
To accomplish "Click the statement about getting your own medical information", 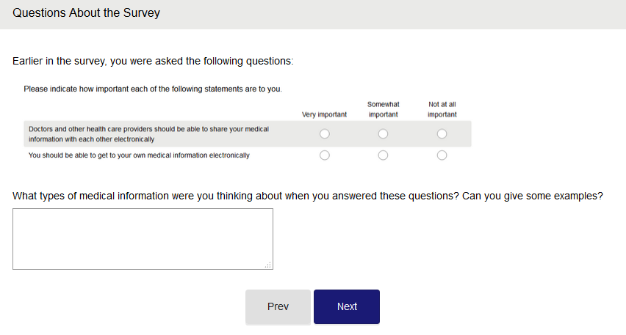I will pos(139,155).
